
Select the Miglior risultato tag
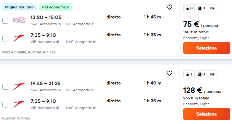click(19, 7)
